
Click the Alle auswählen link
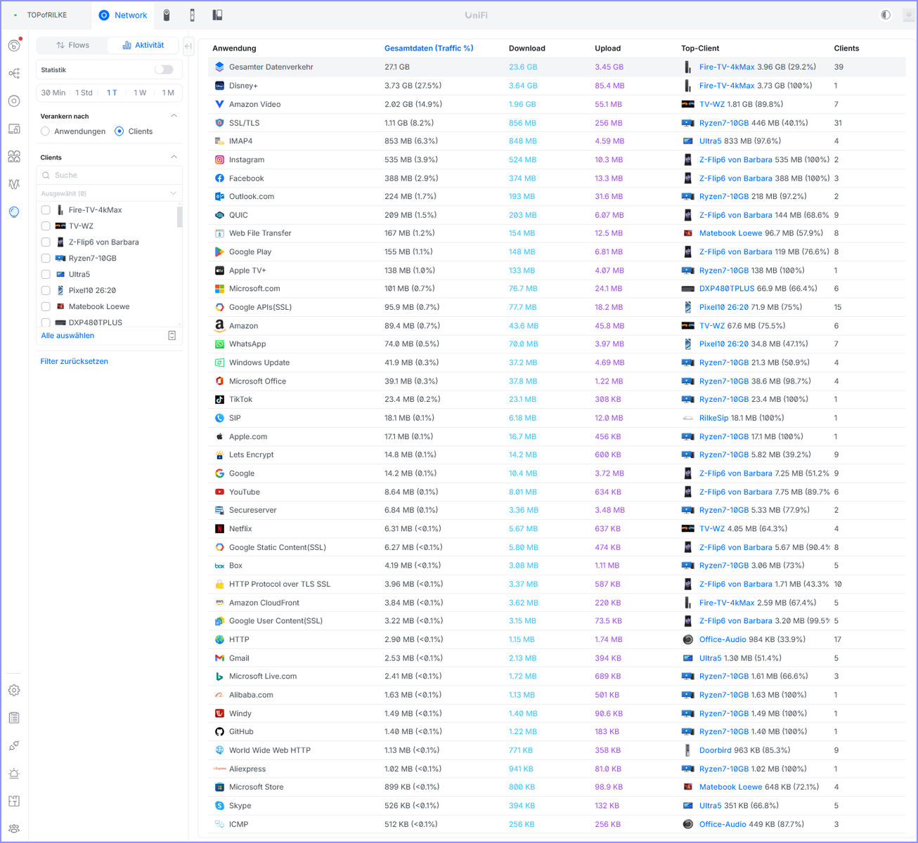coord(67,336)
